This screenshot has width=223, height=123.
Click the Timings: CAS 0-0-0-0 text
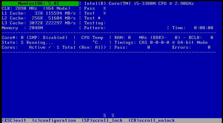[x=142, y=43]
